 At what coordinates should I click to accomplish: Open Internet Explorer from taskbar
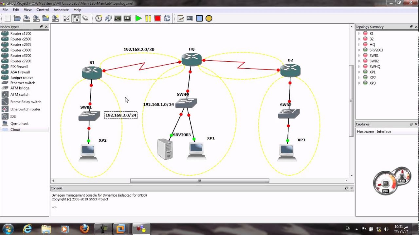pyautogui.click(x=27, y=229)
